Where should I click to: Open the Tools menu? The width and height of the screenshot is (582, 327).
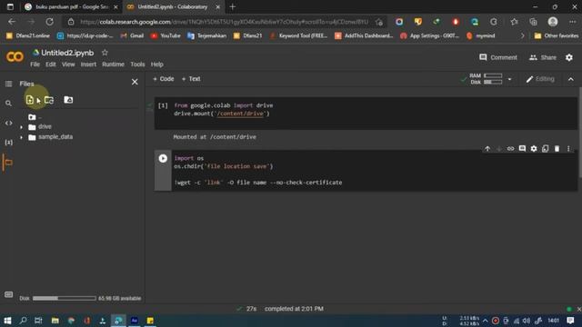point(137,64)
